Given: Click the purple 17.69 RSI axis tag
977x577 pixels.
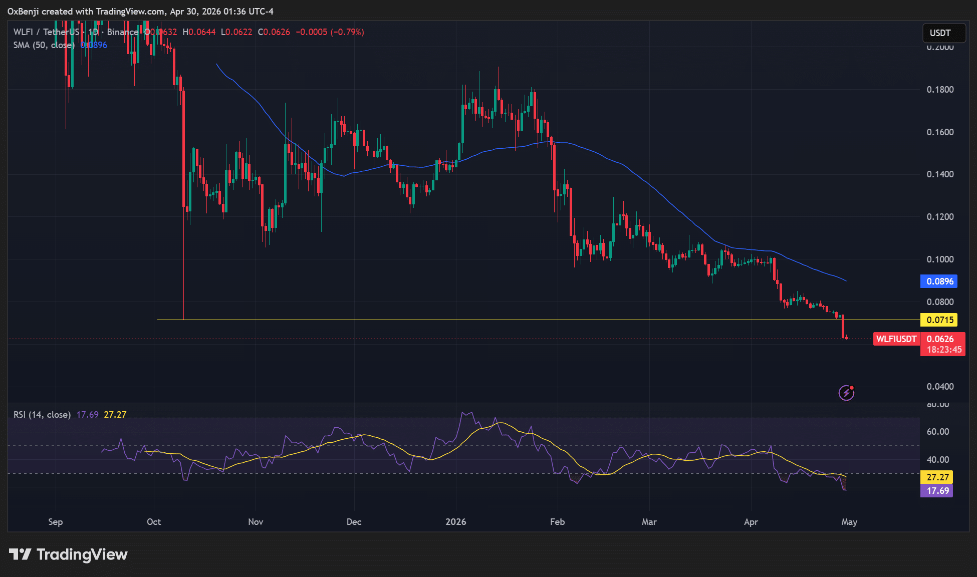Looking at the screenshot, I should (x=937, y=491).
